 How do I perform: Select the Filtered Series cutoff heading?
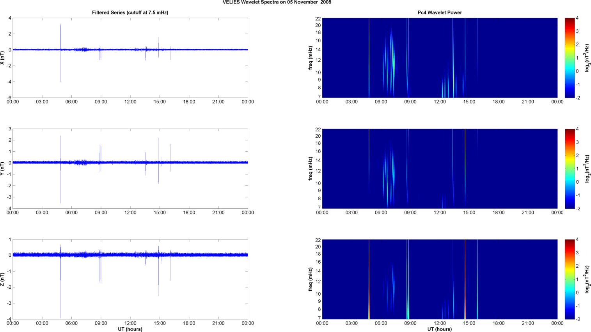coord(130,12)
